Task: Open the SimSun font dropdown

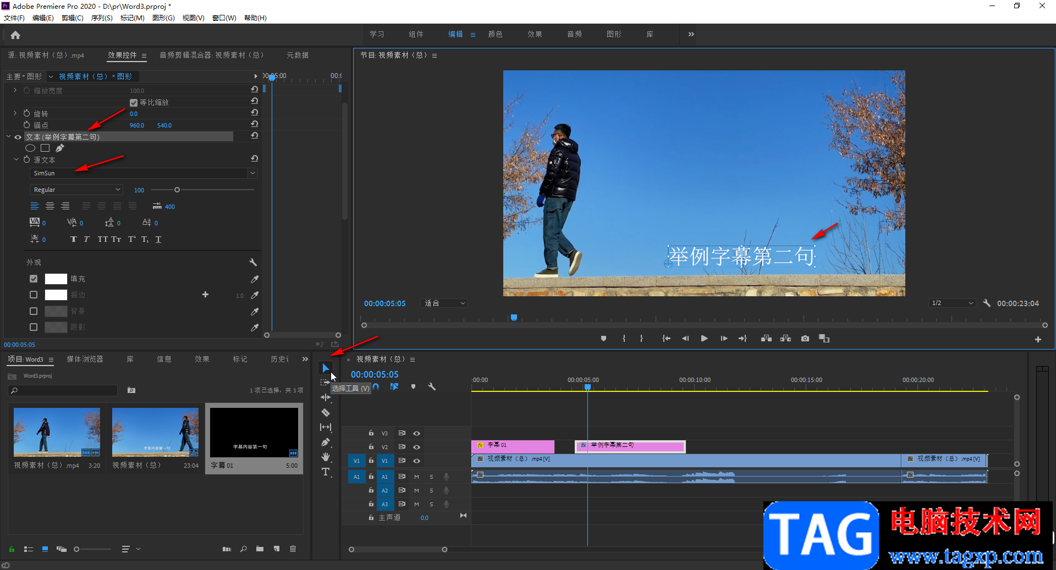Action: (x=252, y=173)
